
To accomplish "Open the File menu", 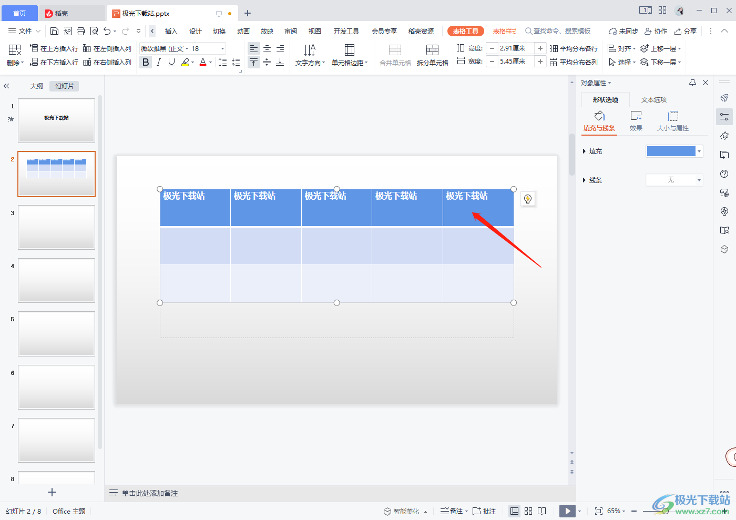I will point(24,31).
